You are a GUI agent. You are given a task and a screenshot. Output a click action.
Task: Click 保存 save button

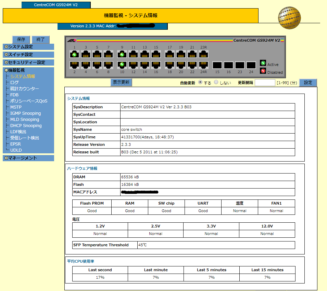coord(21,40)
